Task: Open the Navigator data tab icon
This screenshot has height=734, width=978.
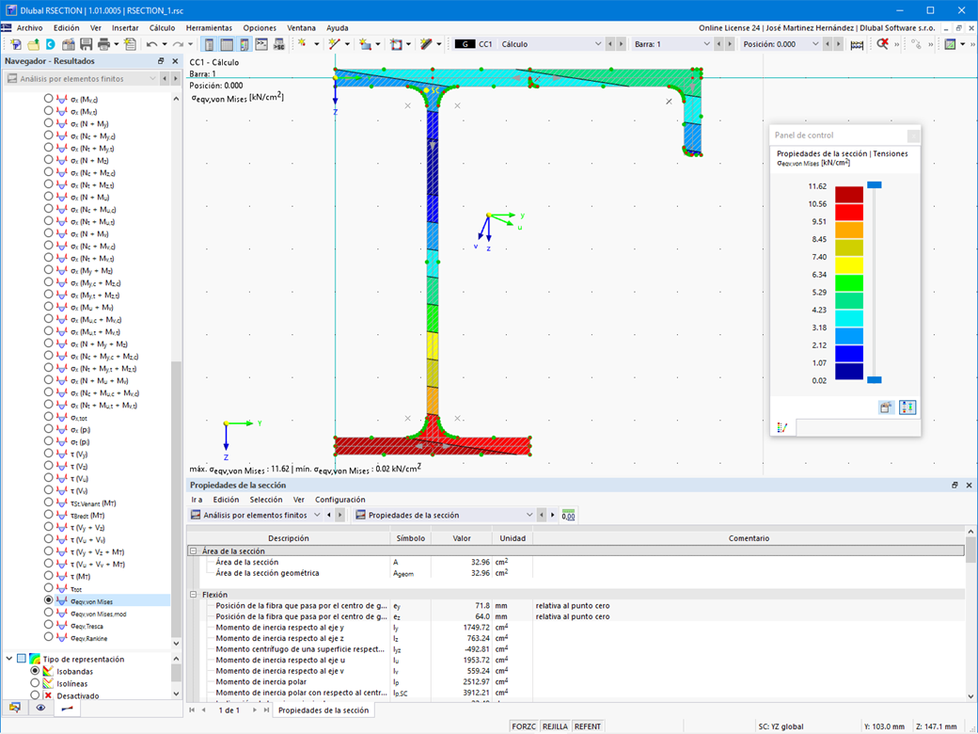Action: pyautogui.click(x=15, y=707)
